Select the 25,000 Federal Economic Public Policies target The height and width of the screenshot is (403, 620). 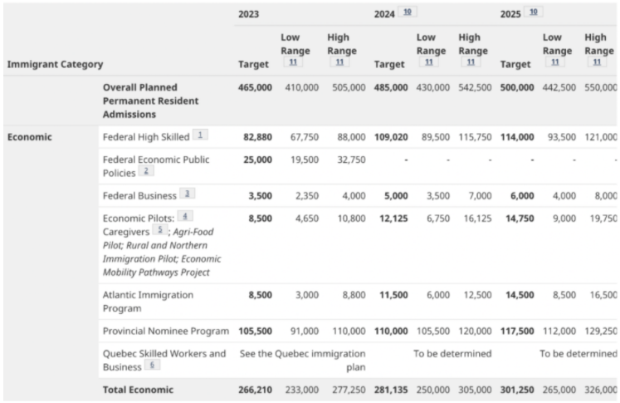[x=258, y=160]
